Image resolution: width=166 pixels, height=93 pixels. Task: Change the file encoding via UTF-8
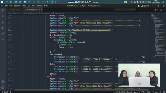click(x=143, y=92)
